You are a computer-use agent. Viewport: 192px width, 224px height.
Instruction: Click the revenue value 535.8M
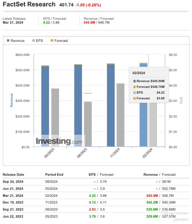pos(152,209)
